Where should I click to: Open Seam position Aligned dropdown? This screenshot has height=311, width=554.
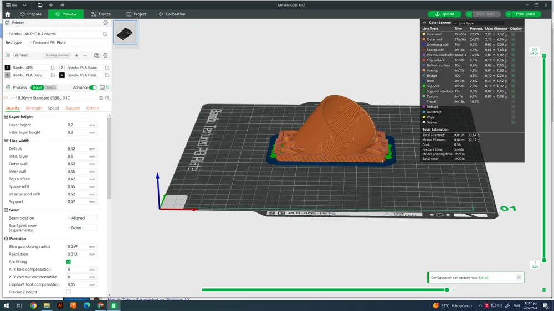[x=81, y=218]
